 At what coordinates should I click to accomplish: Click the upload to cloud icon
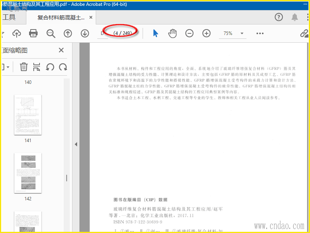17,33
